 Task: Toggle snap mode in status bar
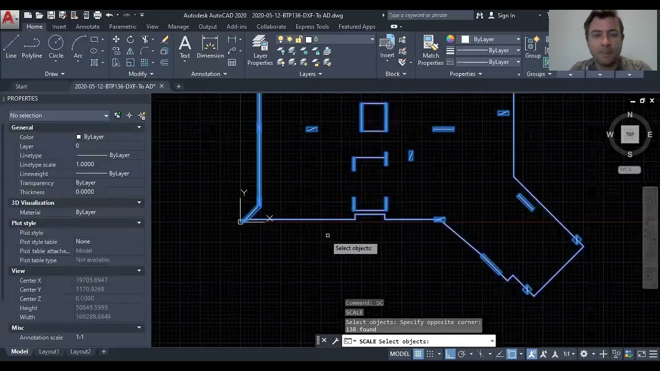point(430,354)
